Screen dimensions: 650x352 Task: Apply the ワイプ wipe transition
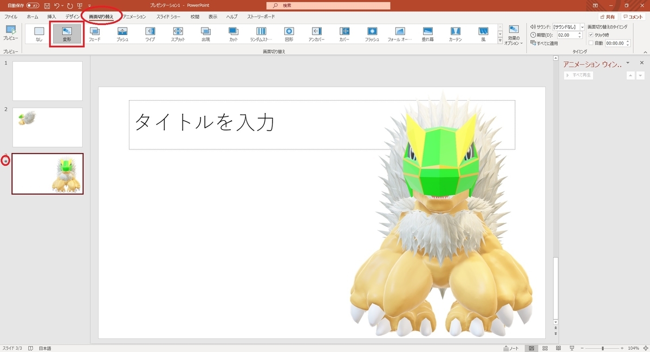[x=150, y=34]
